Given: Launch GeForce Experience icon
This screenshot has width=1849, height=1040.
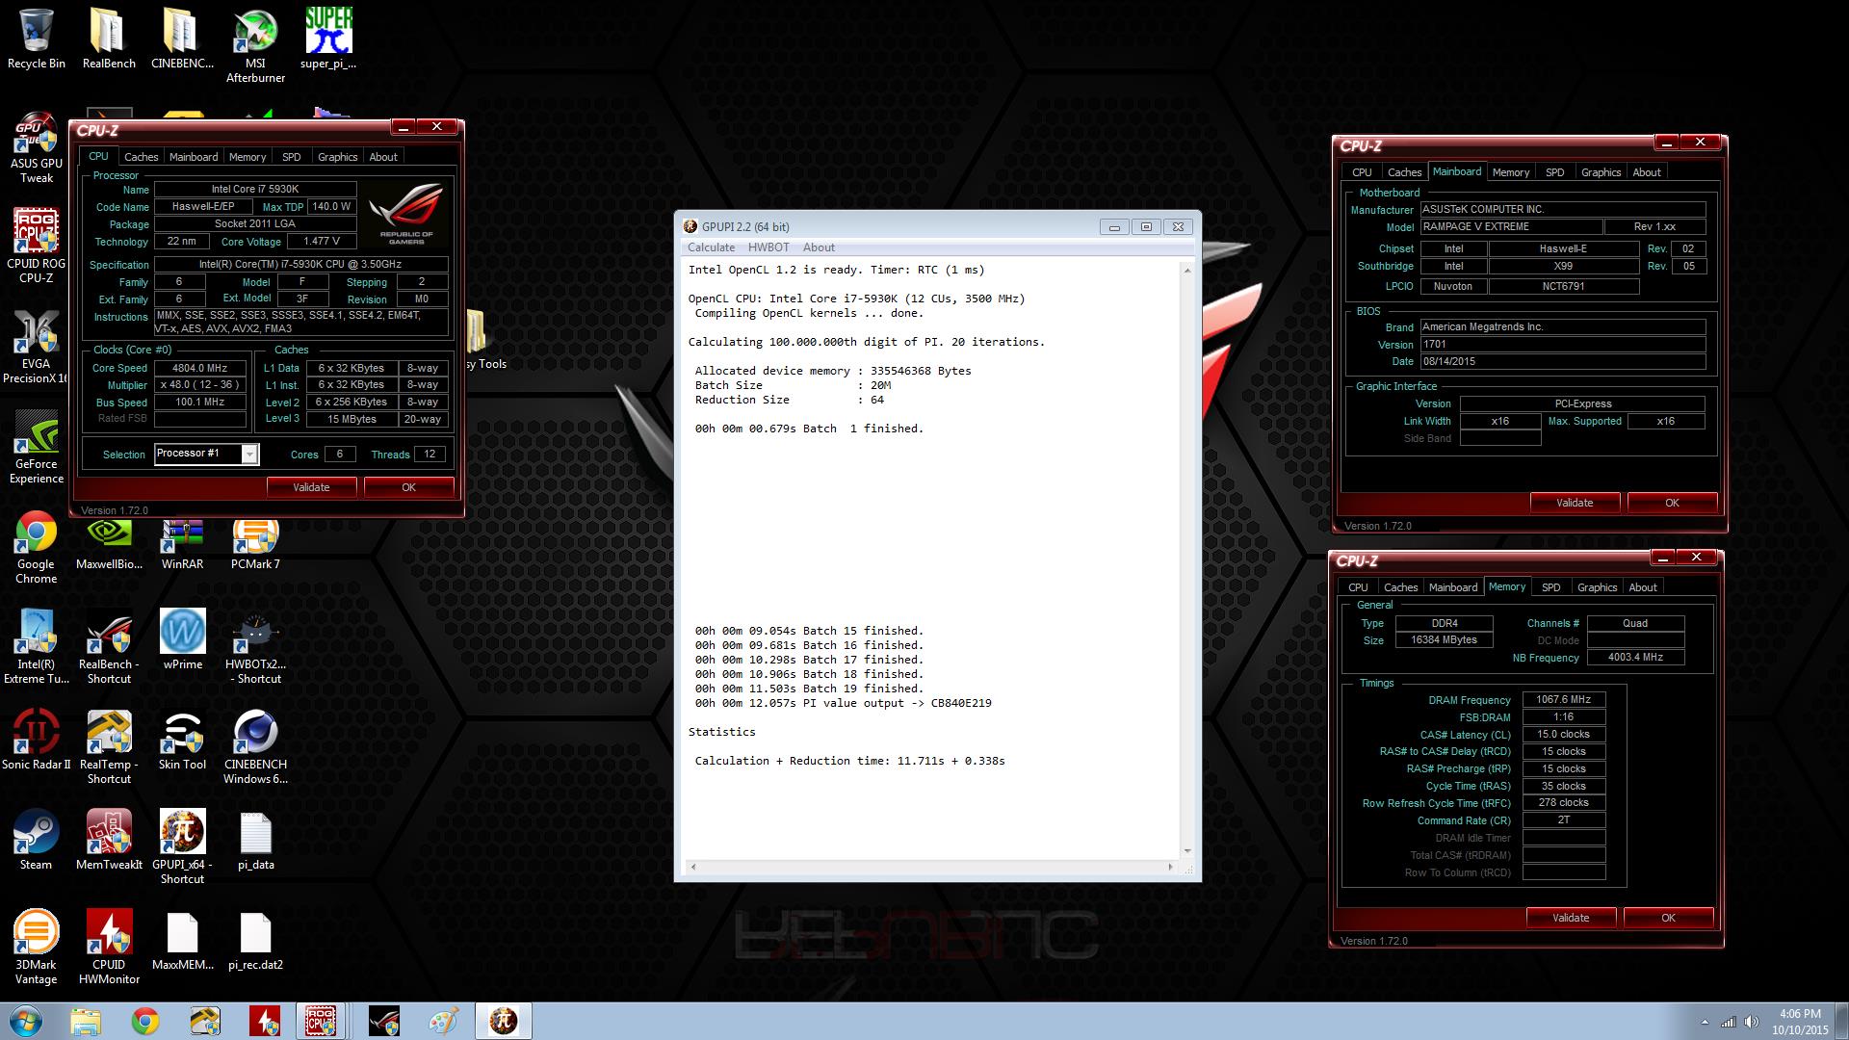Looking at the screenshot, I should [x=37, y=448].
